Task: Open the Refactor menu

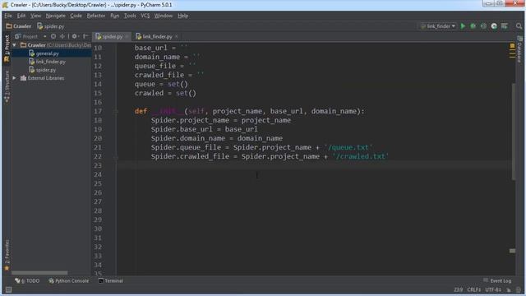Action: pos(96,16)
